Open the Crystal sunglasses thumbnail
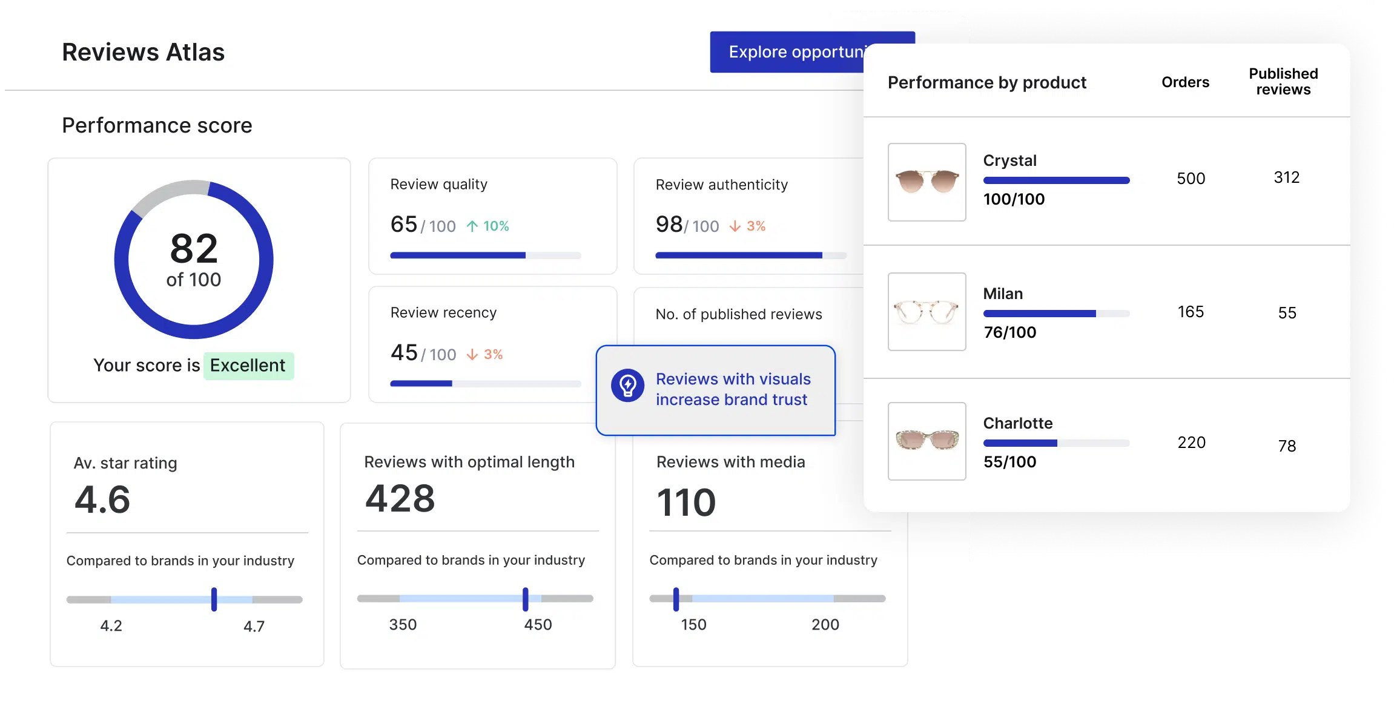Viewport: 1394px width, 724px height. click(927, 182)
